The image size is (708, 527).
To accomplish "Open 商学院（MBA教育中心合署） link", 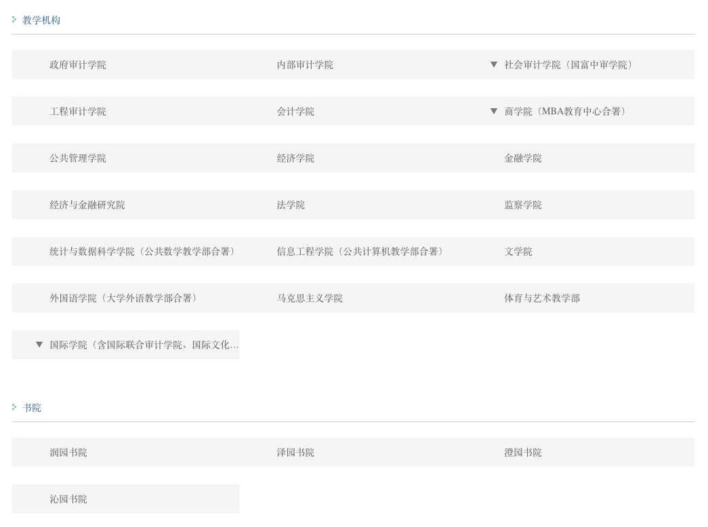I will click(x=564, y=112).
